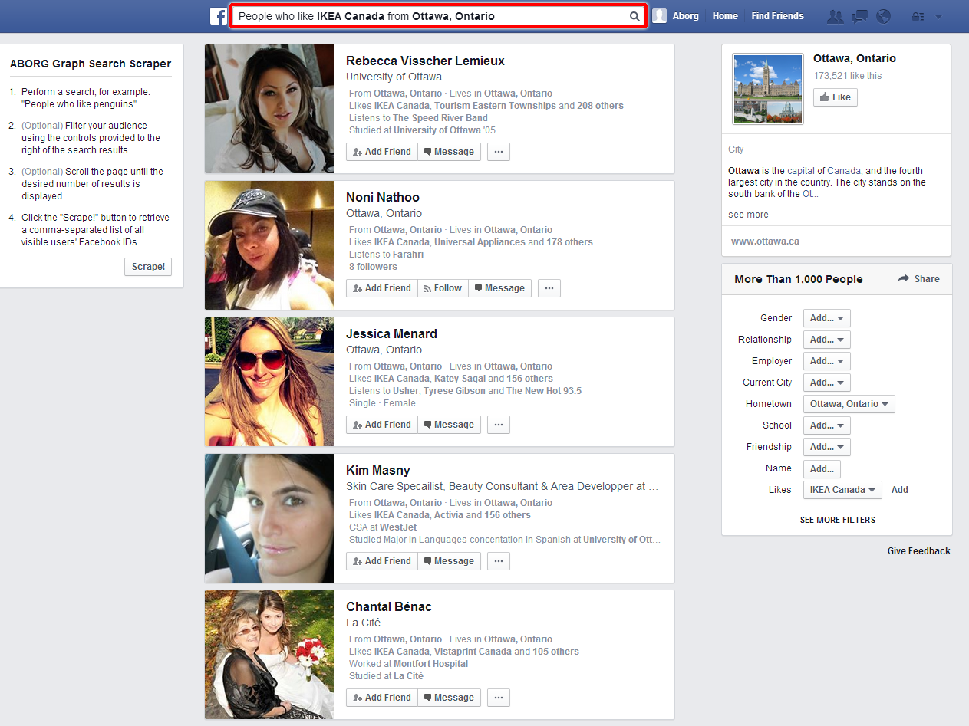This screenshot has height=726, width=969.
Task: Open messages icon in top bar
Action: (x=859, y=16)
